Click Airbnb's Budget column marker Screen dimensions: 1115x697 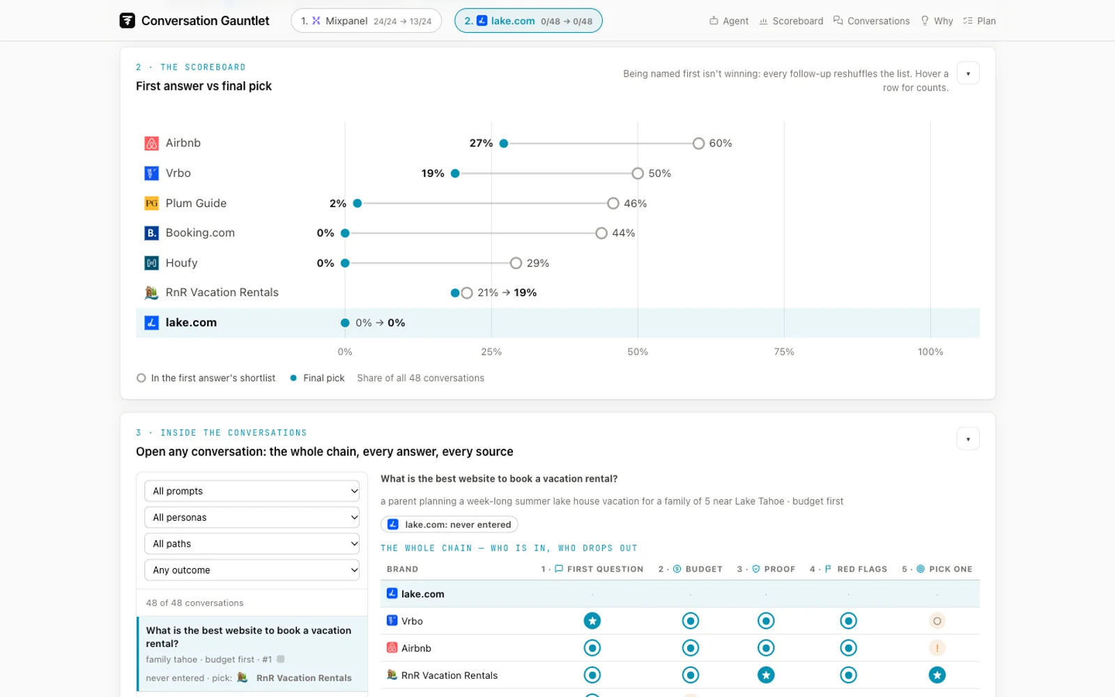point(691,648)
